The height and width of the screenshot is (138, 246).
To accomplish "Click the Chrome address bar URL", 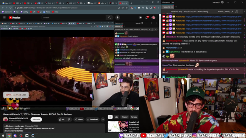I will click(x=47, y=8).
